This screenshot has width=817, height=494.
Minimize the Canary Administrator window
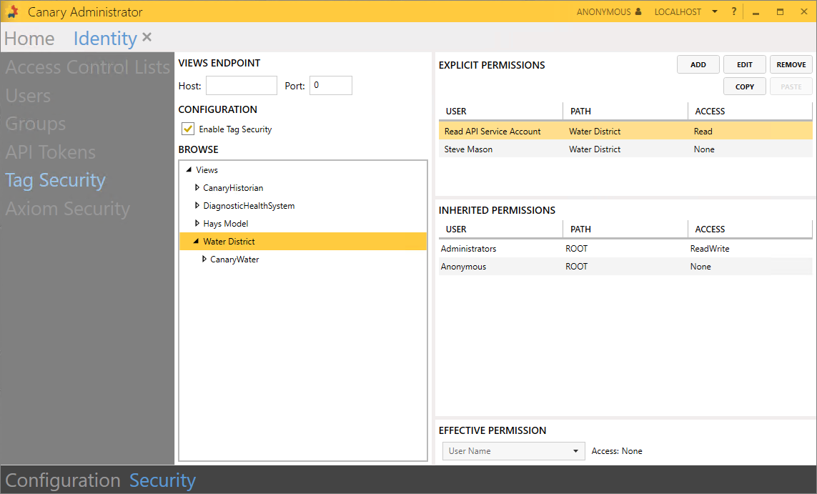pos(756,12)
